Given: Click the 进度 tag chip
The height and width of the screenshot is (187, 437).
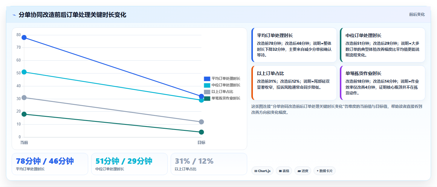Looking at the screenshot, I should tap(303, 171).
